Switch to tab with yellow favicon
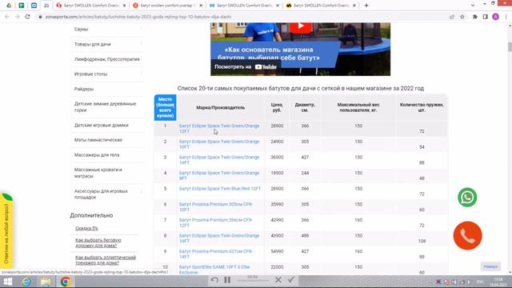Viewport: 512px width, 288px height. pos(321,6)
